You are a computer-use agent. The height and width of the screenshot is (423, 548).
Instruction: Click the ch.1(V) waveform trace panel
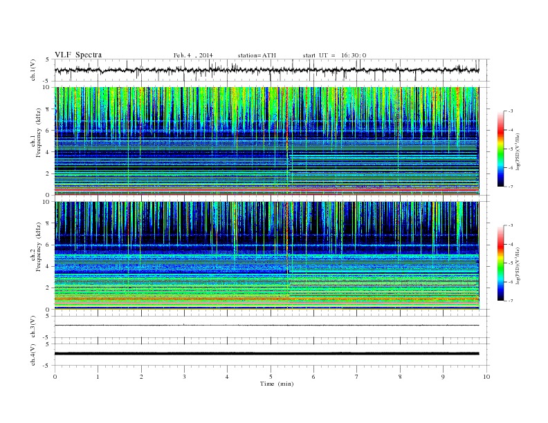272,70
